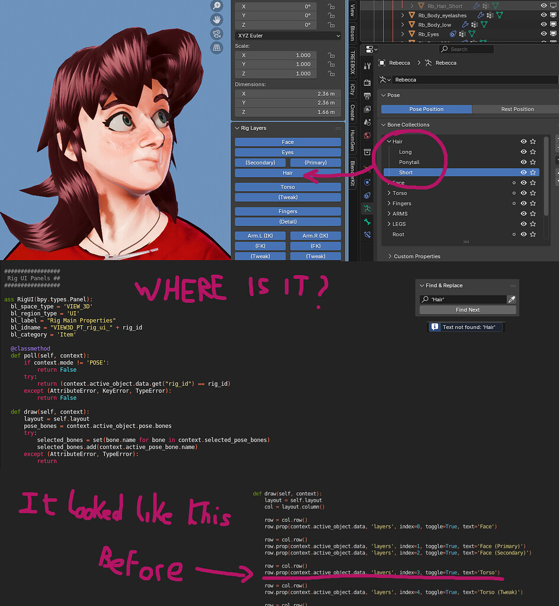Toggle camera view icon in viewport
The height and width of the screenshot is (606, 559).
click(x=217, y=34)
